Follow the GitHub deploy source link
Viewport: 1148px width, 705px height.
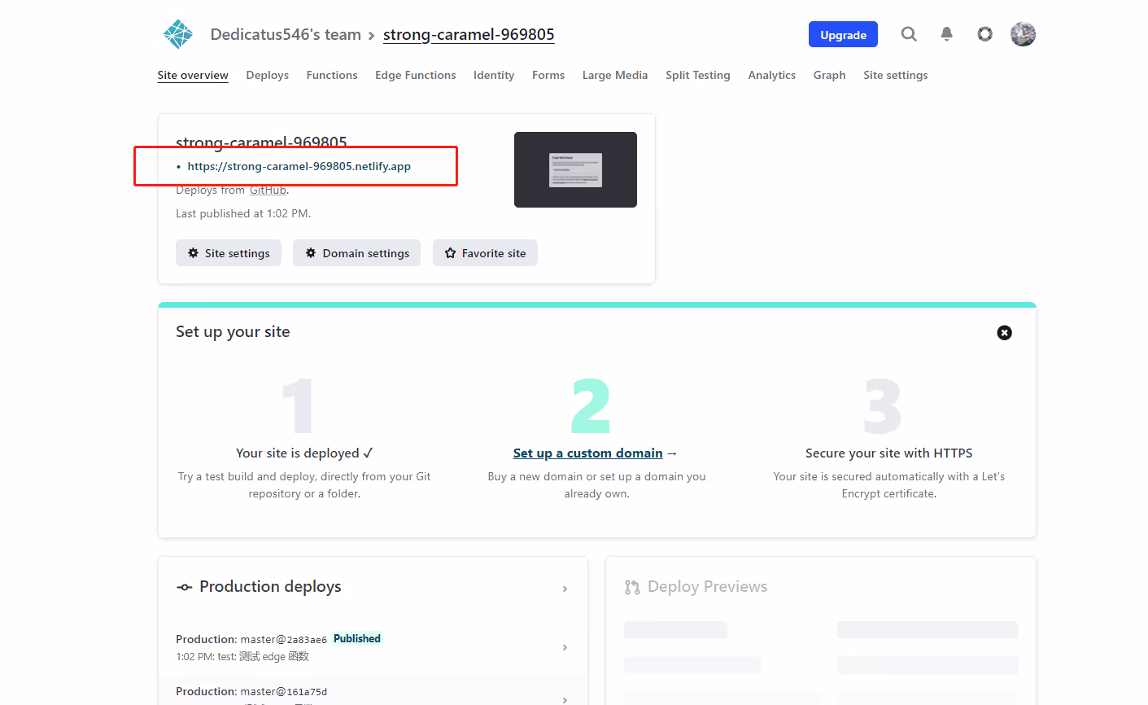click(x=268, y=190)
